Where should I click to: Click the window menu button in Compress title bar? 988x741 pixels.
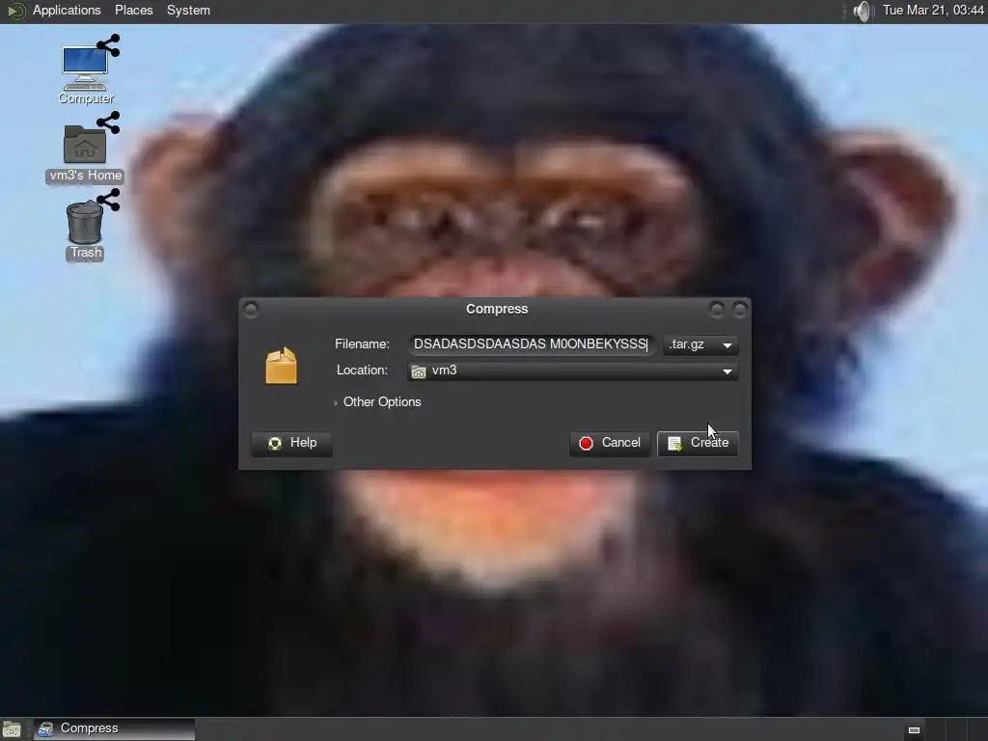point(251,310)
